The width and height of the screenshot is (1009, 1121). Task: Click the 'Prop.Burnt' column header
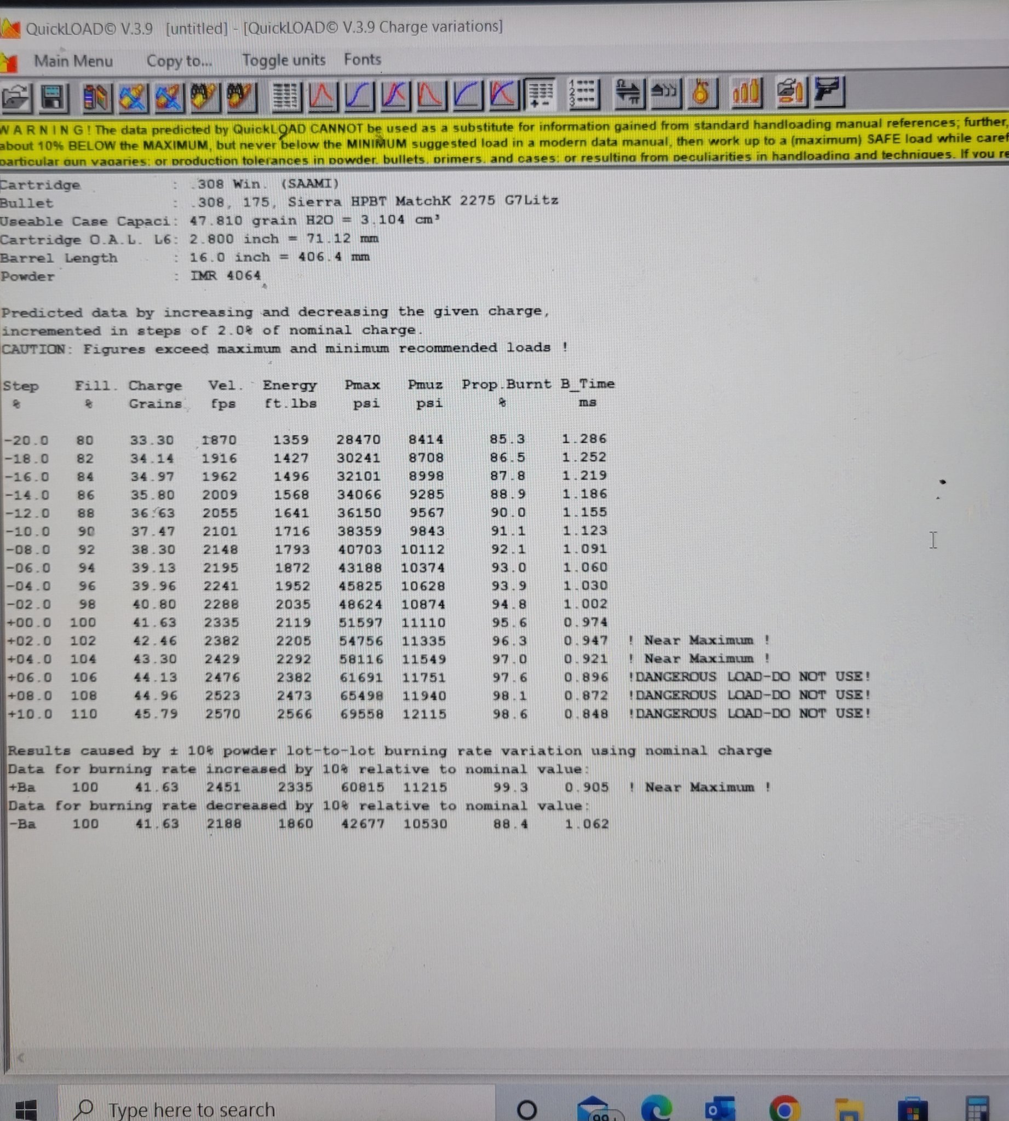(x=506, y=384)
